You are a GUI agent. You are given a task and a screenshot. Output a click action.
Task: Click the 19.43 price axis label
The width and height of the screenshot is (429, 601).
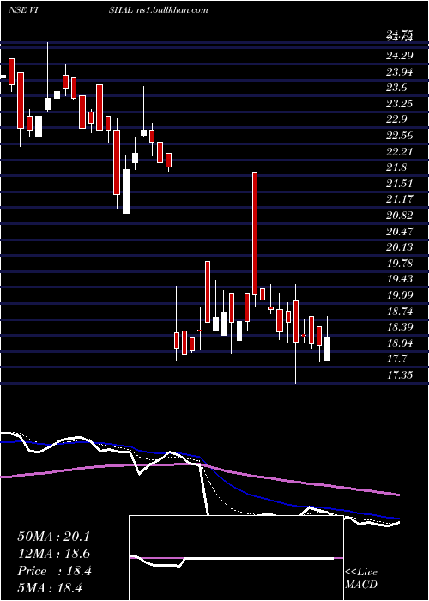coord(399,279)
